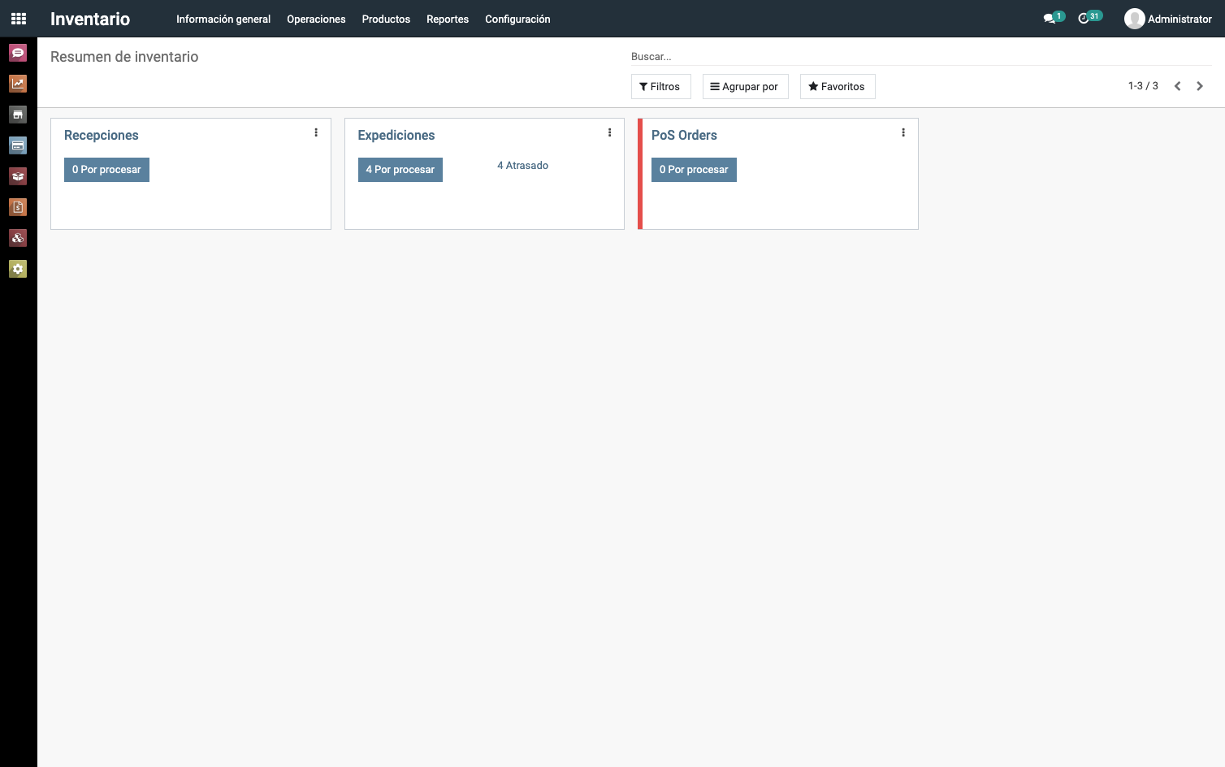This screenshot has height=767, width=1225.
Task: Open the Recepciones card title
Action: click(x=102, y=135)
